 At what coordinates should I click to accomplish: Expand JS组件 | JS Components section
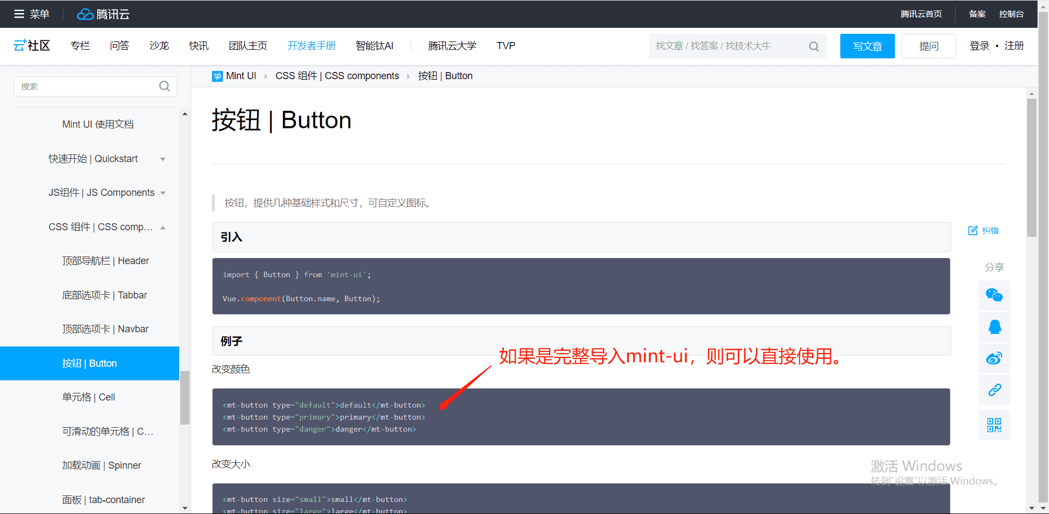point(163,193)
